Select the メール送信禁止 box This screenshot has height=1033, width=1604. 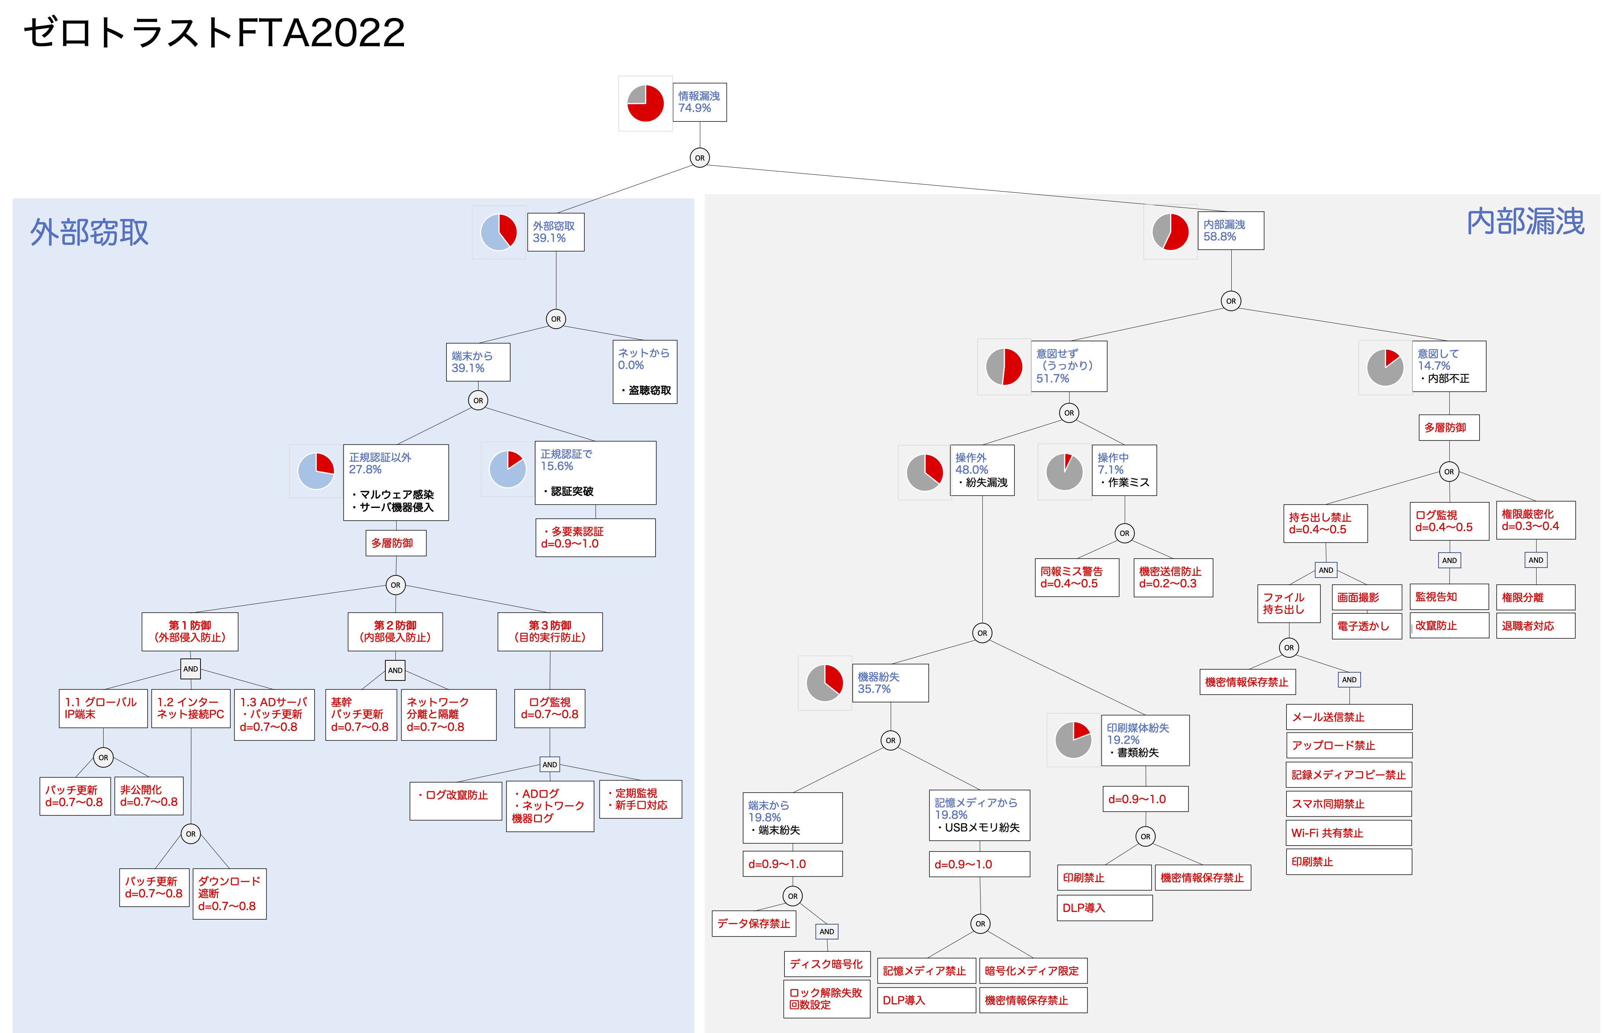coord(1349,717)
